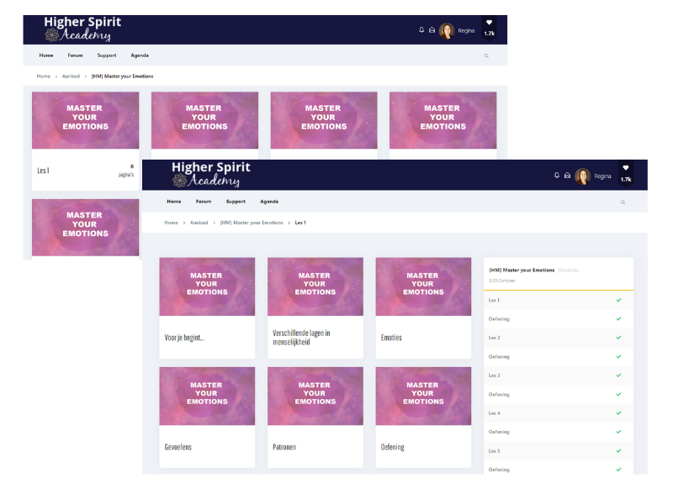Open the inbox icon in the front Les 1 window
The width and height of the screenshot is (673, 504).
567,176
